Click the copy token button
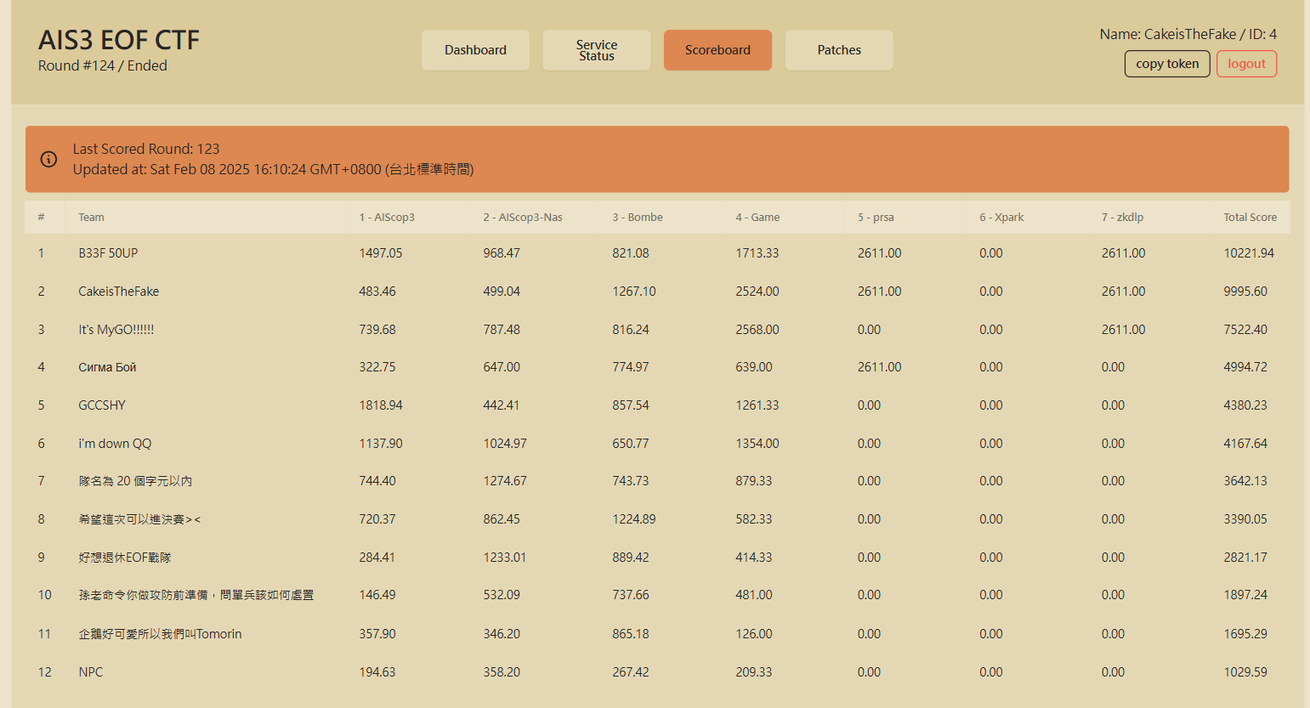 [1167, 64]
